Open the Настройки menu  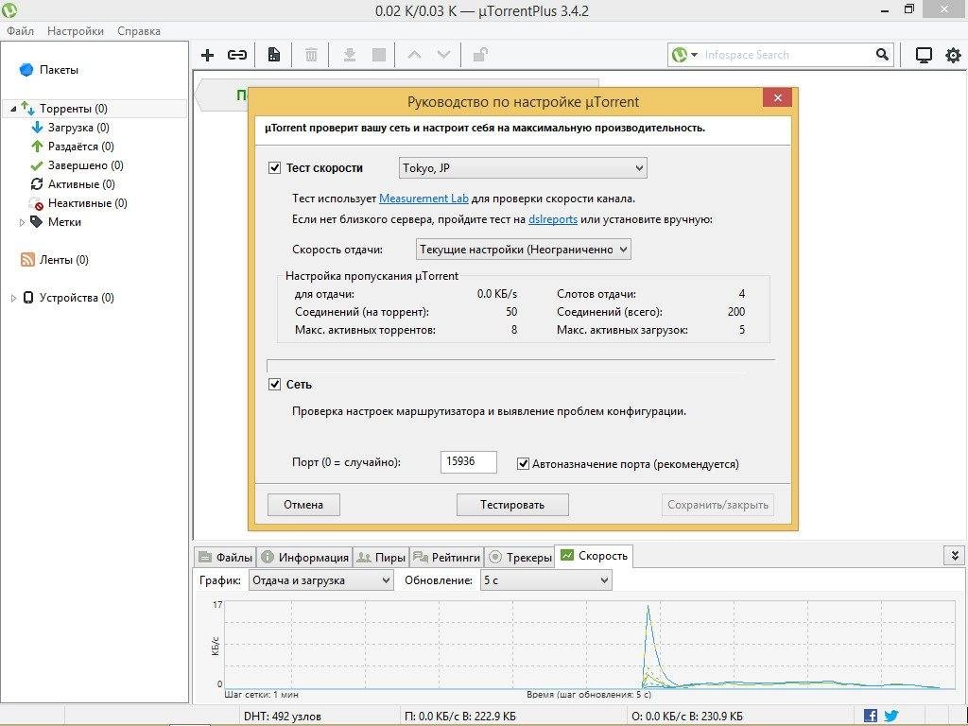pyautogui.click(x=74, y=30)
